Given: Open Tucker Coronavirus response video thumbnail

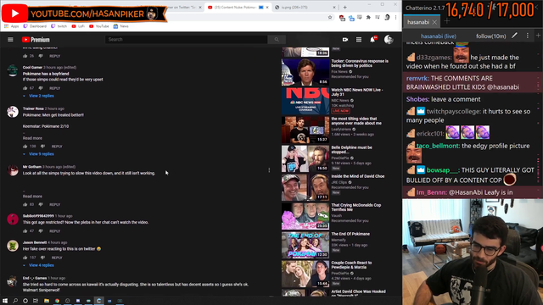Looking at the screenshot, I should coord(305,72).
